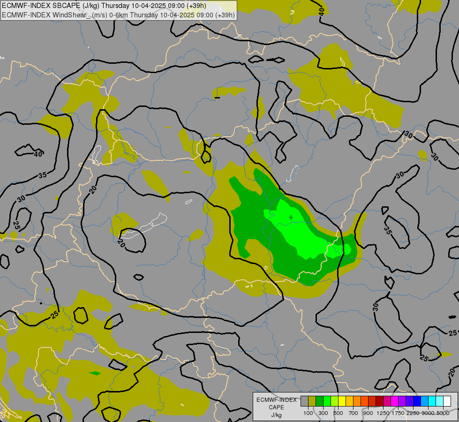Select the dark red legend swatch before 1250
This screenshot has height=422, width=459.
(x=379, y=401)
